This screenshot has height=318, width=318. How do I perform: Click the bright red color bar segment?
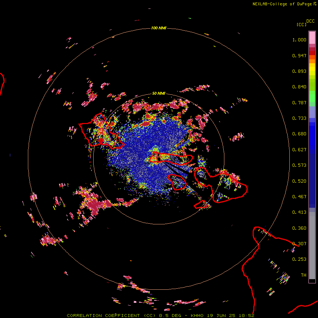(x=312, y=53)
